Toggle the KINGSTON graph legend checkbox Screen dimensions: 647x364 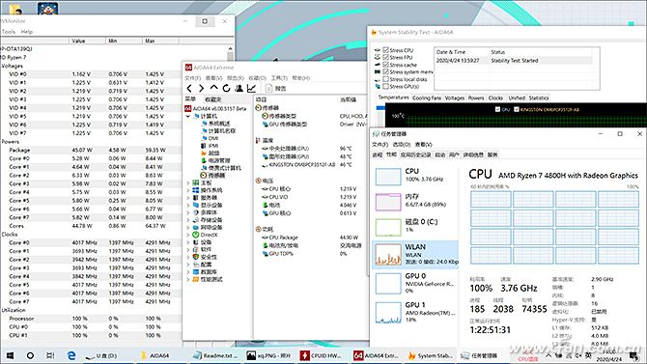(x=517, y=109)
